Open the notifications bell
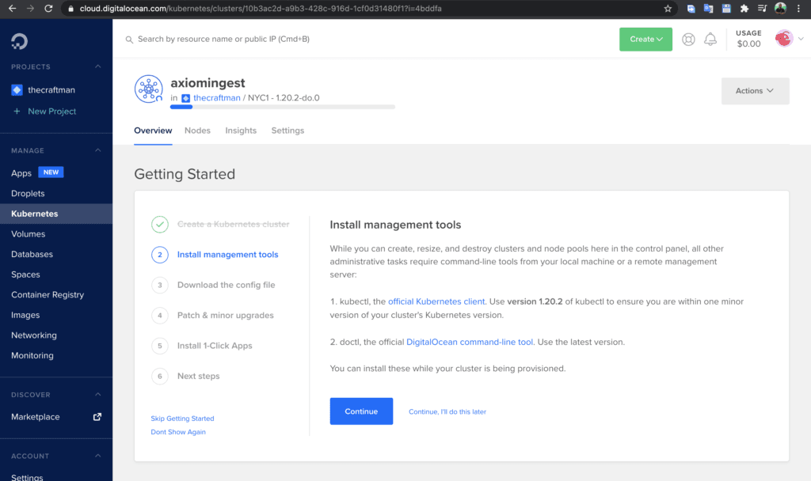The width and height of the screenshot is (811, 481). click(710, 40)
